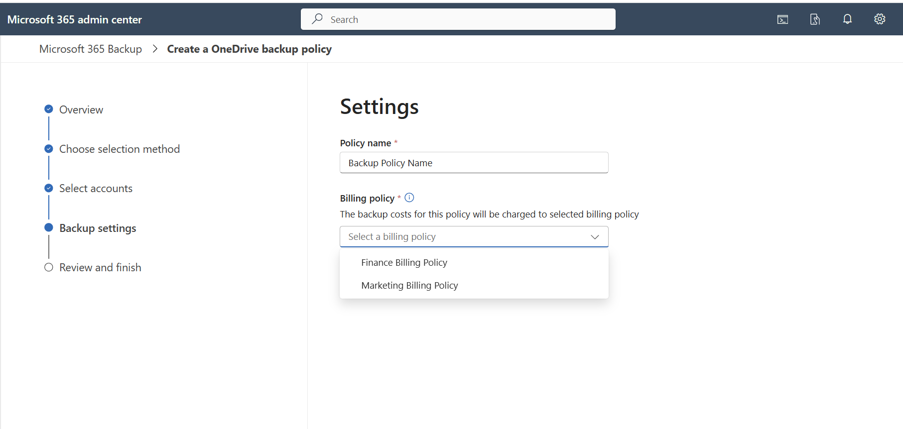The width and height of the screenshot is (903, 429).
Task: Click the Choose selection method step checkmark
Action: (49, 149)
